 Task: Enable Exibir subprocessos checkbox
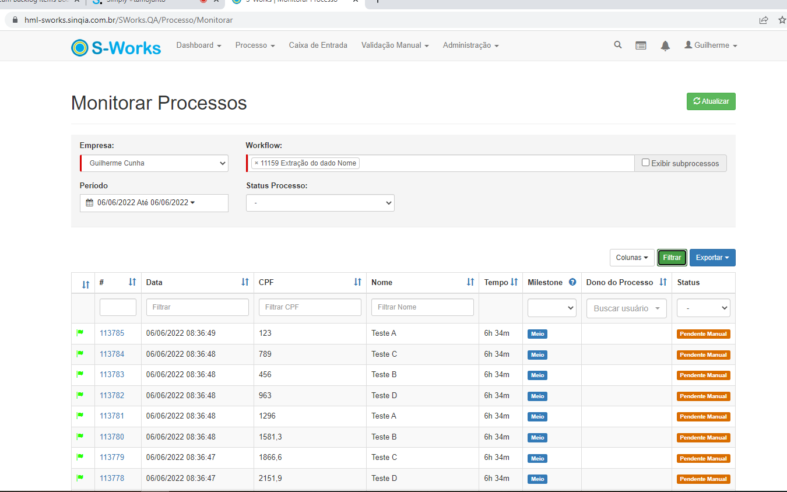click(x=645, y=163)
